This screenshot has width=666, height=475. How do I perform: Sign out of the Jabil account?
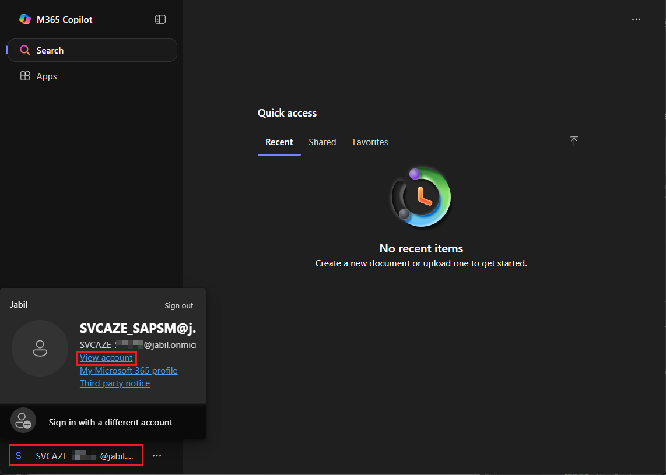(178, 306)
